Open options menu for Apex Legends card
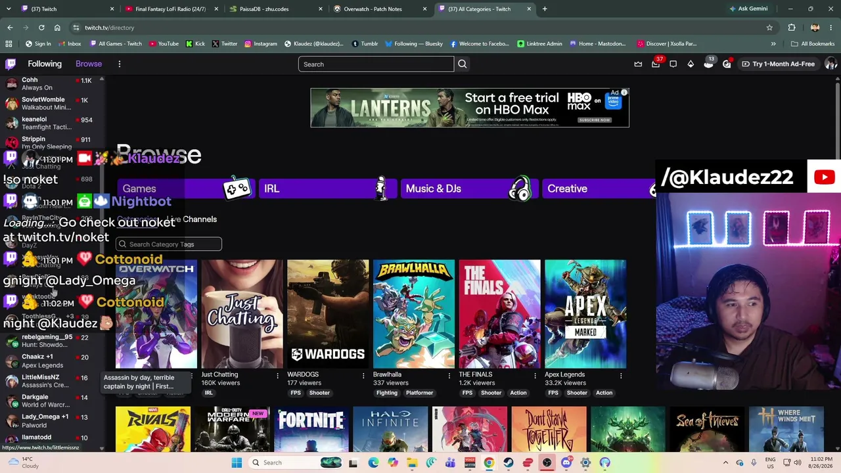 point(621,376)
